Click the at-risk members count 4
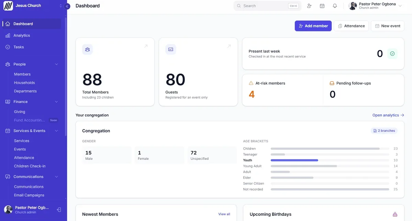The image size is (412, 221). pyautogui.click(x=252, y=94)
